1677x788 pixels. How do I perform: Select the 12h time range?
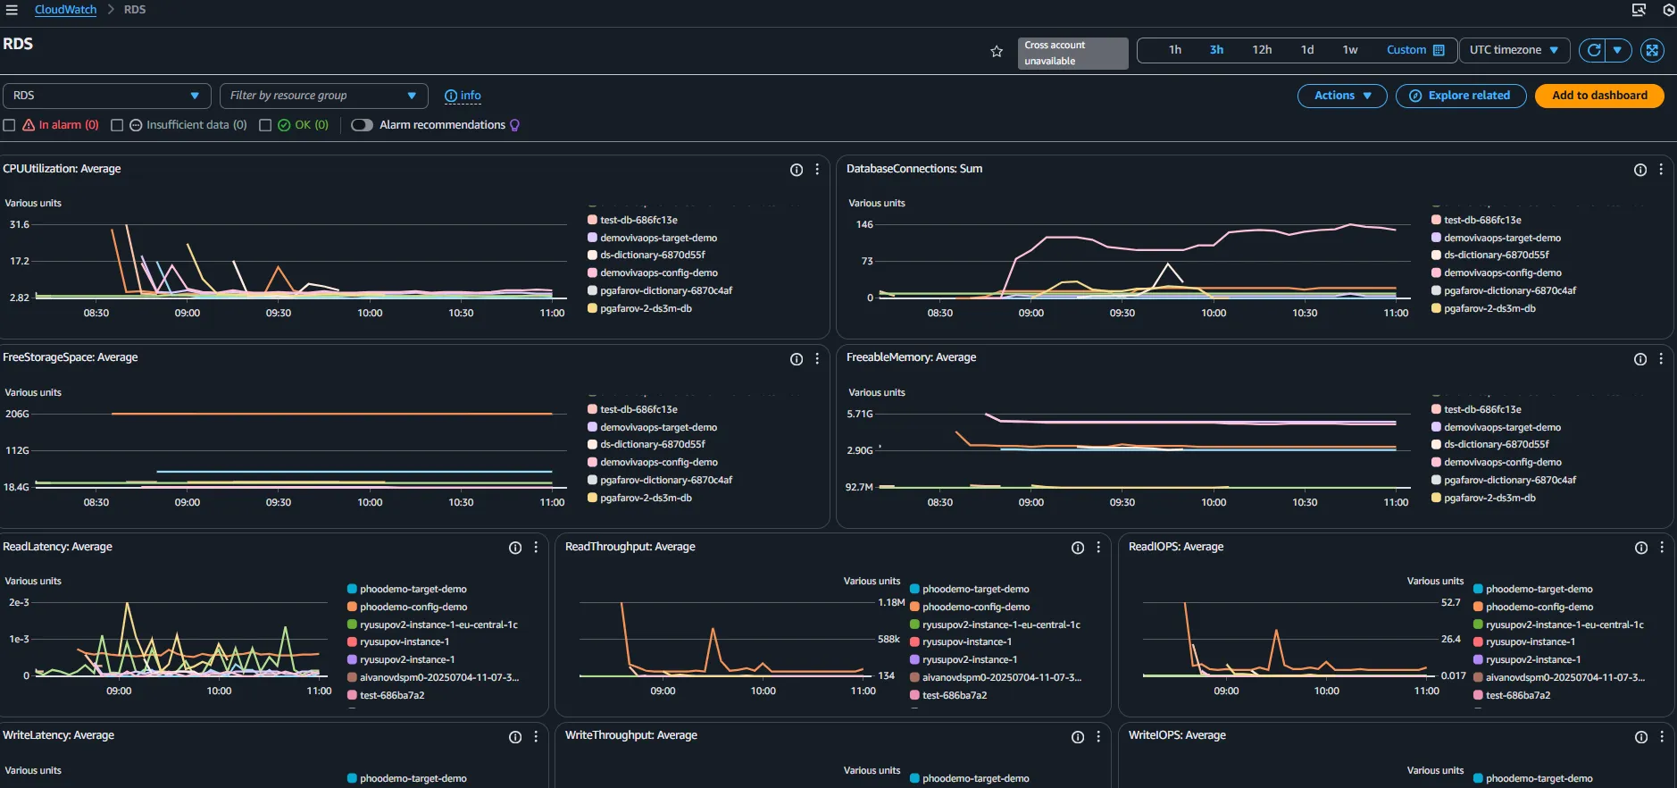(1261, 50)
